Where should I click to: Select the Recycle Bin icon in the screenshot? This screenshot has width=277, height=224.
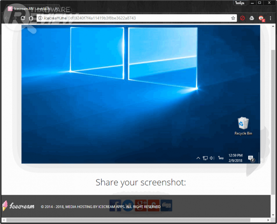coord(243,126)
